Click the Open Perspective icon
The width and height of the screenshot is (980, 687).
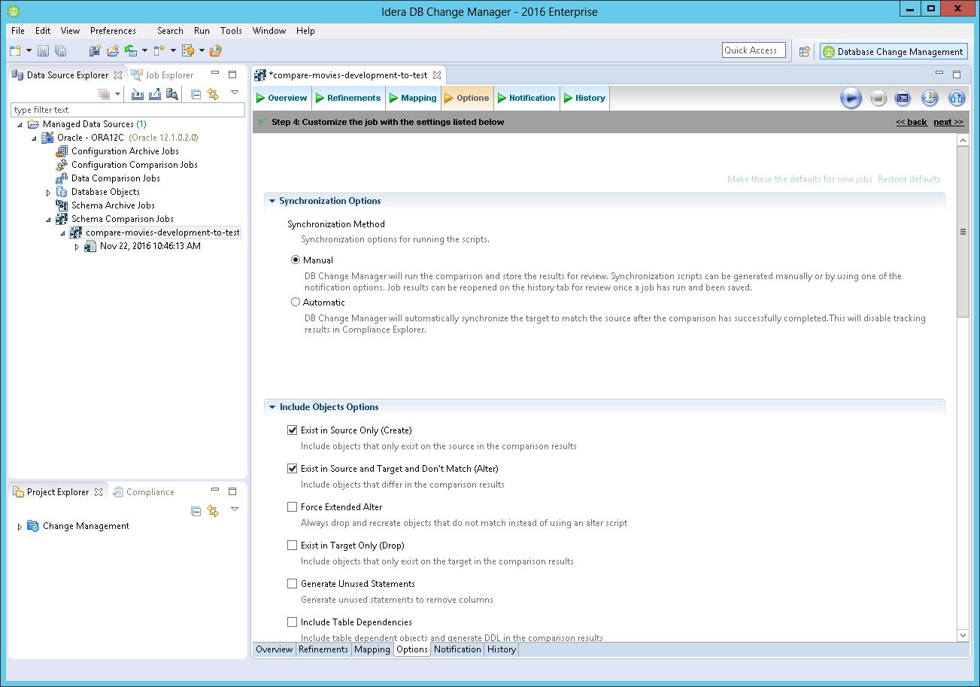tap(805, 51)
